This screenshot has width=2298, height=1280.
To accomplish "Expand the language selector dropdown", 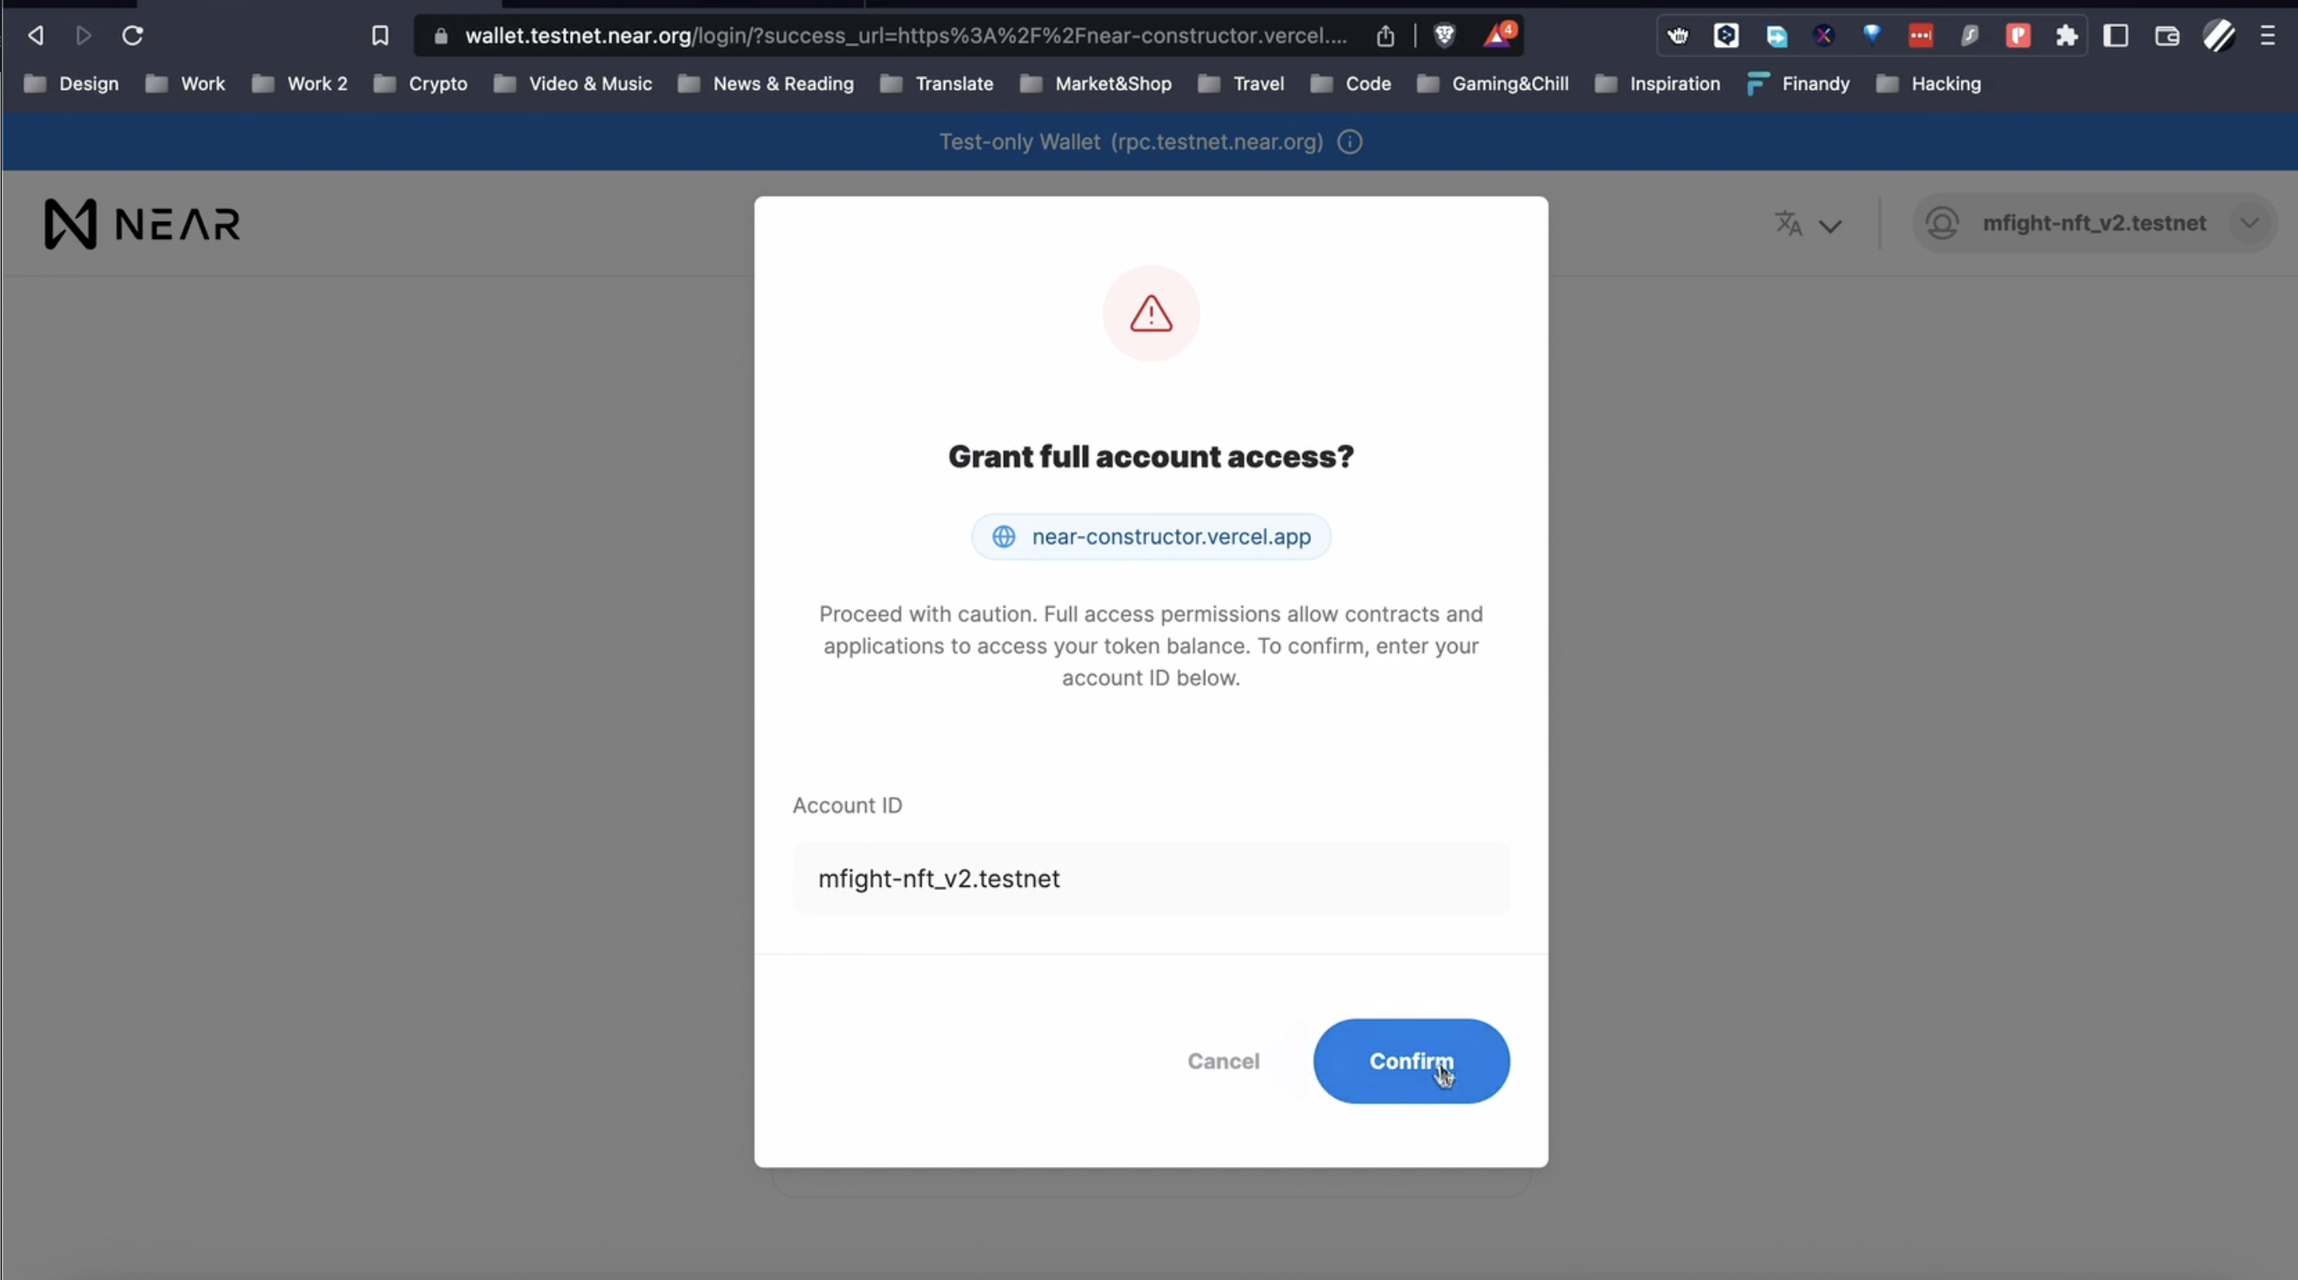I will click(1808, 224).
